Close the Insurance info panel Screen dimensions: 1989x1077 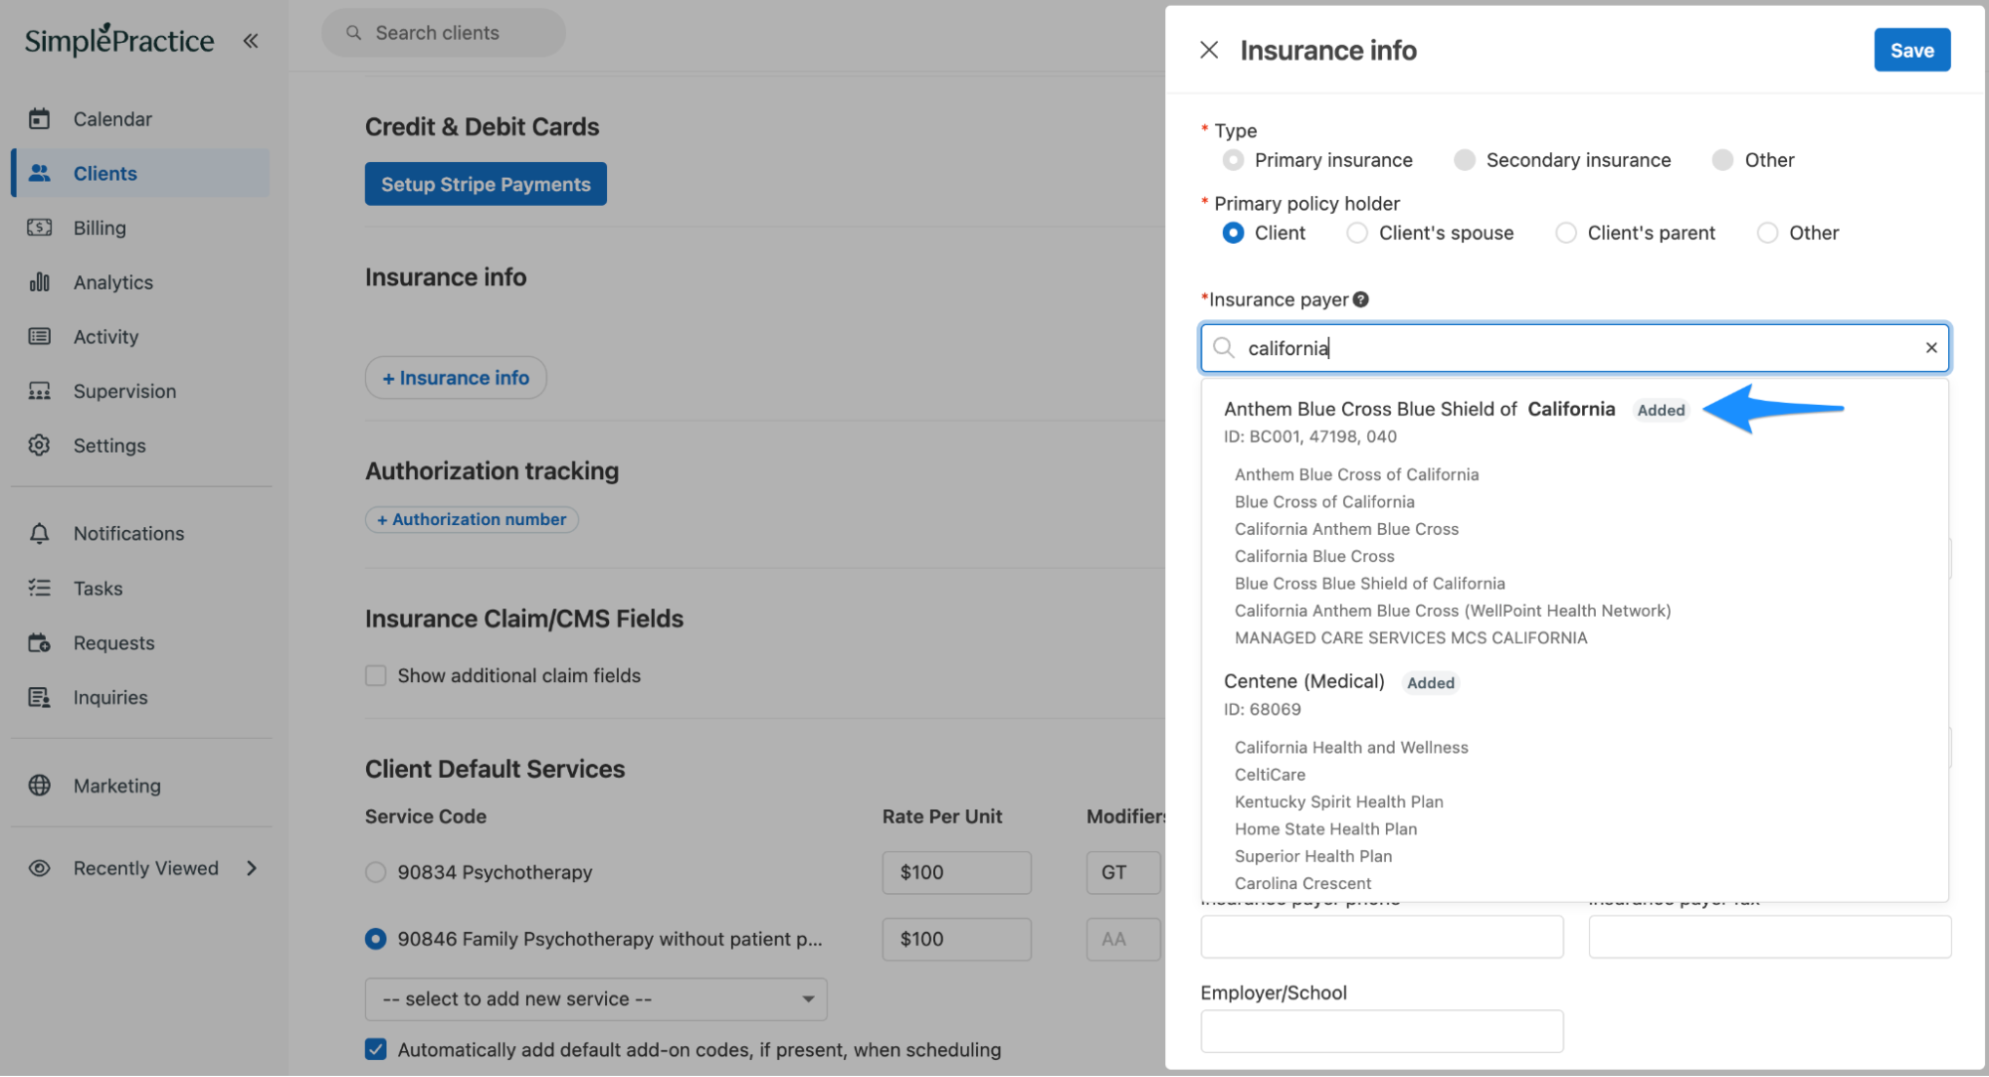point(1209,50)
